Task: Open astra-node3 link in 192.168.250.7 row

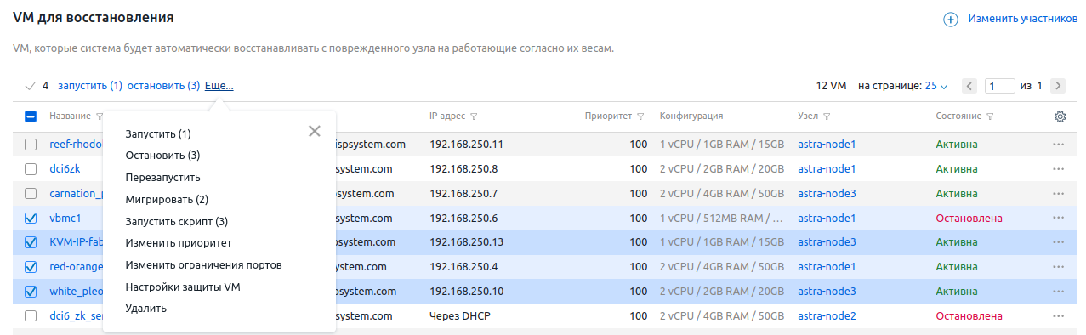Action: (x=827, y=194)
